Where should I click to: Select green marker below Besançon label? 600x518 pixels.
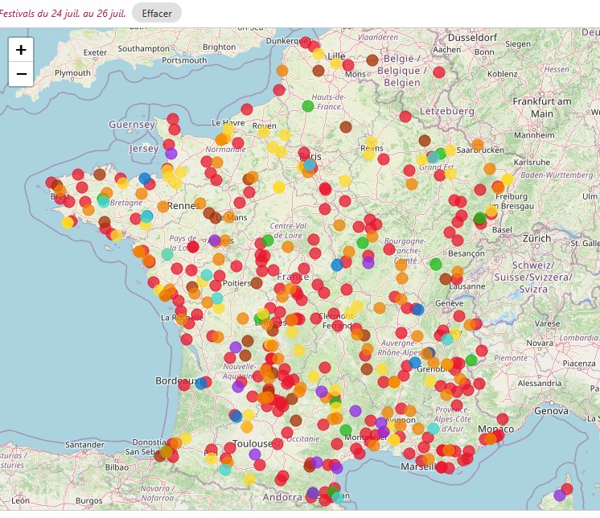[435, 264]
